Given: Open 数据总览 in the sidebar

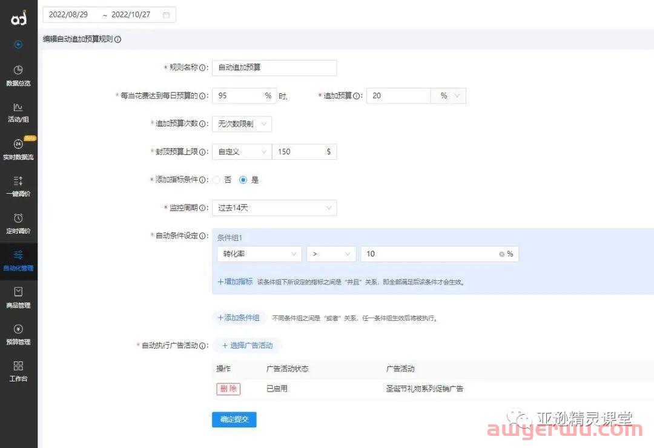Looking at the screenshot, I should [18, 76].
